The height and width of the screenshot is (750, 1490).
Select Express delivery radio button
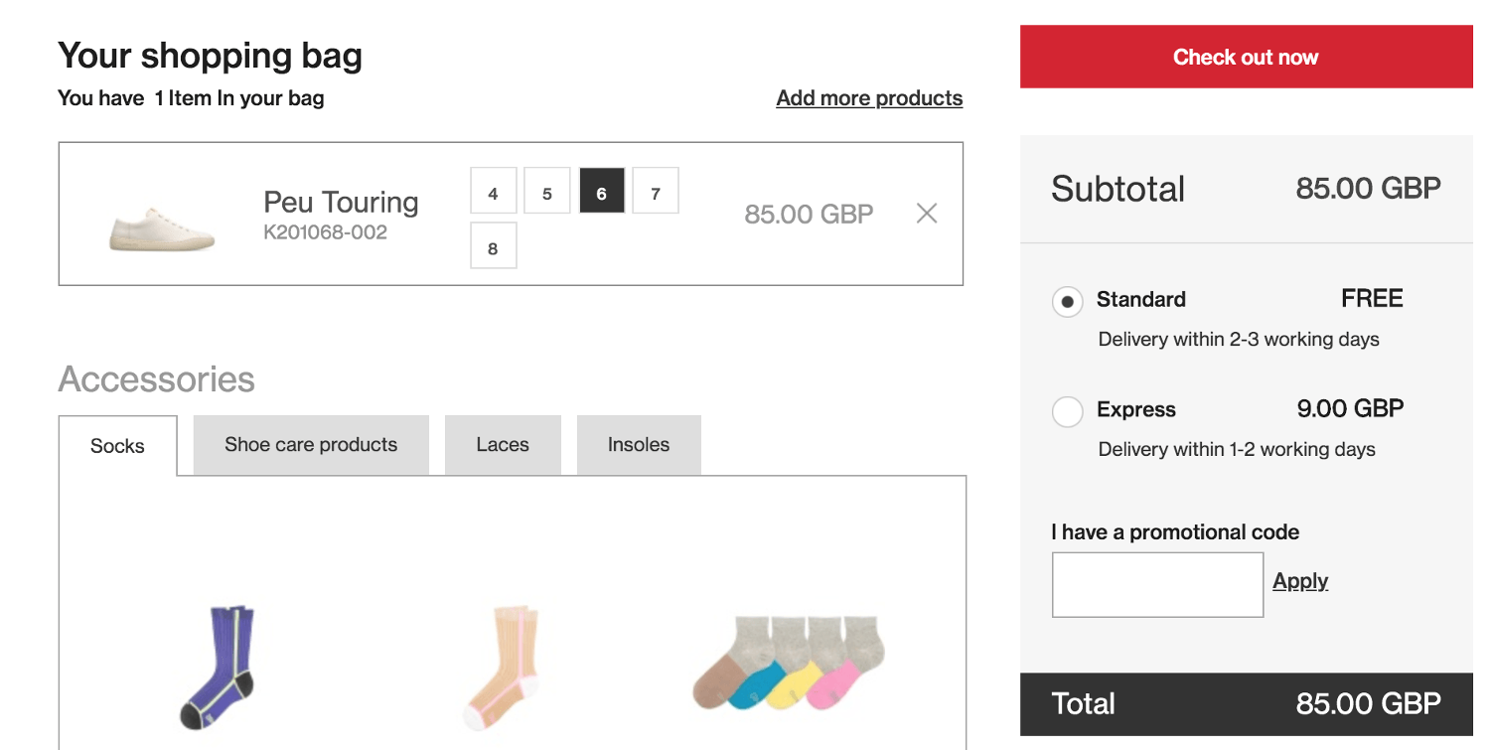(1067, 411)
